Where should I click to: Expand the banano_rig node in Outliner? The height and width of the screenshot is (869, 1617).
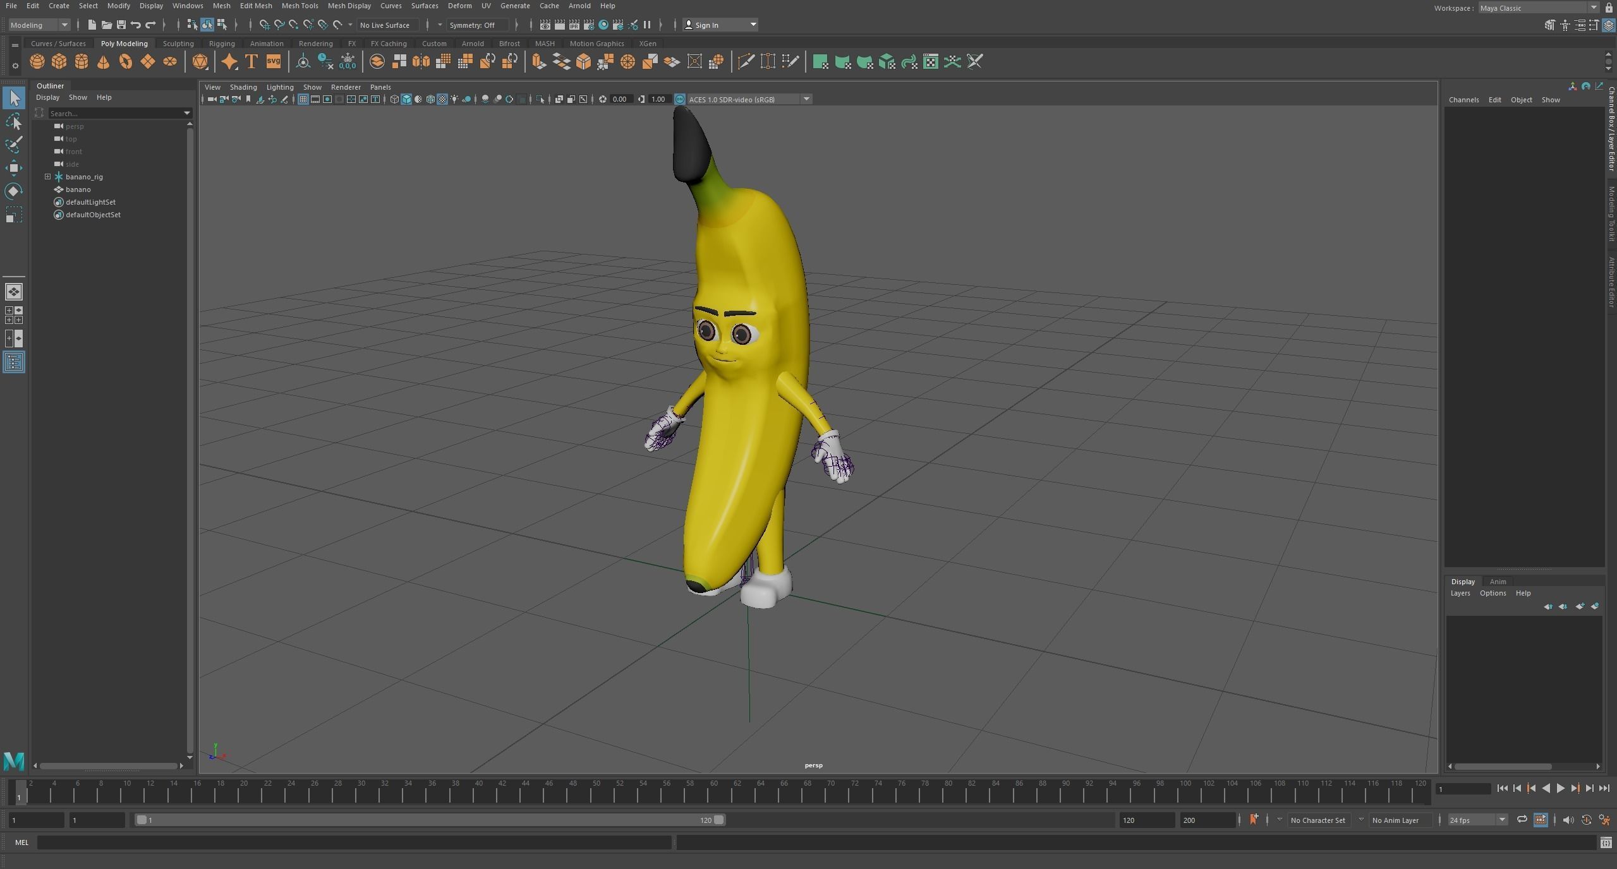[x=47, y=177]
